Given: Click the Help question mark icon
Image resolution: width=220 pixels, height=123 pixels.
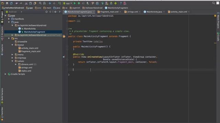Looking at the screenshot, I should [x=121, y=3].
